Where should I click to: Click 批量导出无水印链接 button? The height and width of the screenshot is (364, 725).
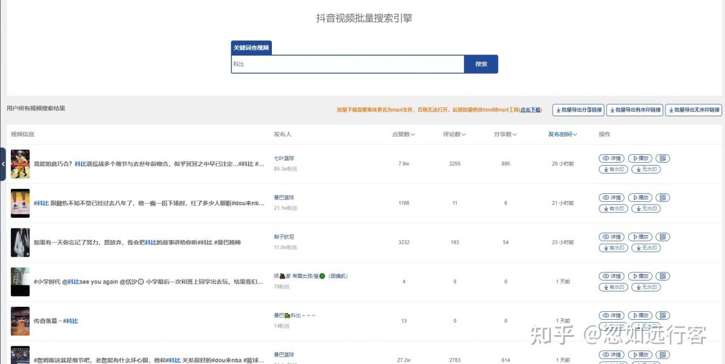(x=693, y=110)
